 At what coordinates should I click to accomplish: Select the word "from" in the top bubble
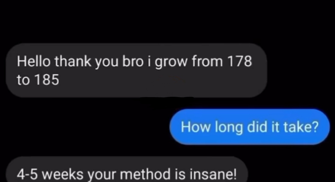[x=207, y=61]
